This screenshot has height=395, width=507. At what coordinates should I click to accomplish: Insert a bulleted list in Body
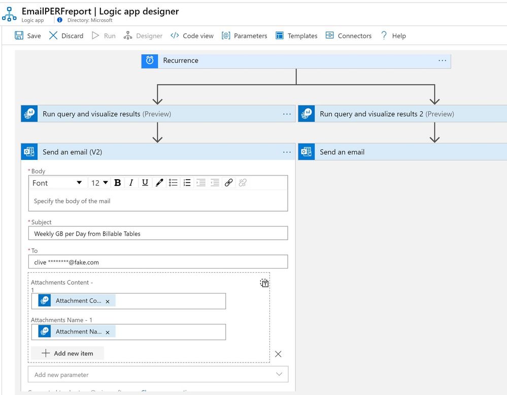[x=173, y=183]
